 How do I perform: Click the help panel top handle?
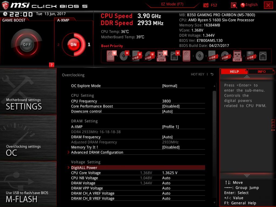(x=247, y=76)
